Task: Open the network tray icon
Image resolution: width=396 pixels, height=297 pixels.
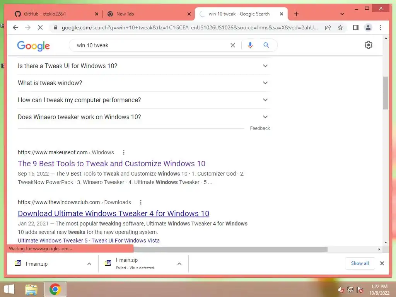Action: [x=350, y=290]
